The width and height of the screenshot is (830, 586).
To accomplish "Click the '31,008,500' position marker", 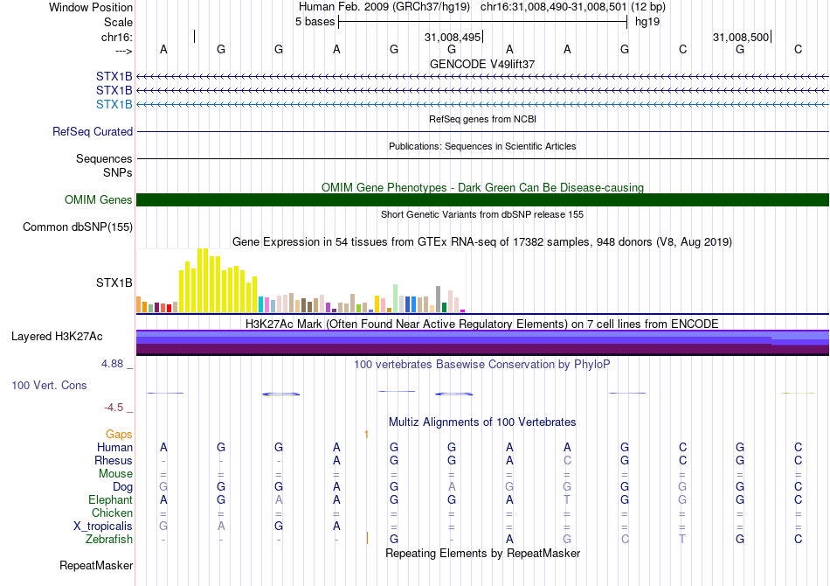I will click(741, 37).
